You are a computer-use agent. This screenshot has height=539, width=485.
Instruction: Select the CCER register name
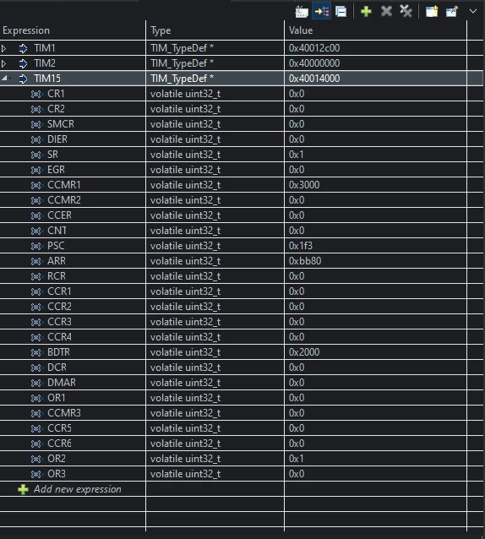click(59, 215)
